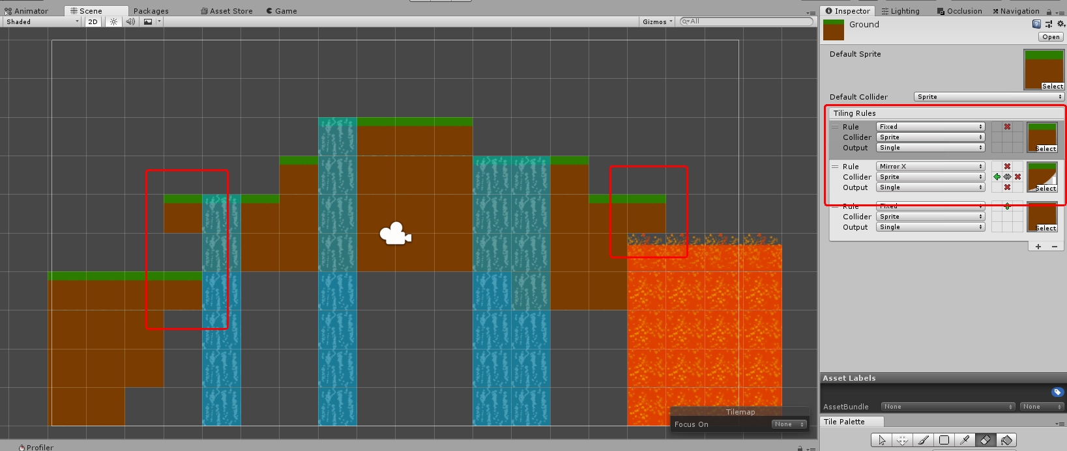1067x451 pixels.
Task: Open first rule's Output dropdown
Action: (x=930, y=148)
